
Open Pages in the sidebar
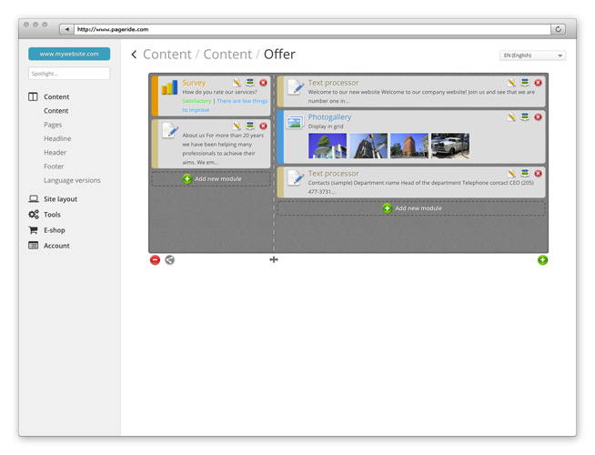coord(53,125)
